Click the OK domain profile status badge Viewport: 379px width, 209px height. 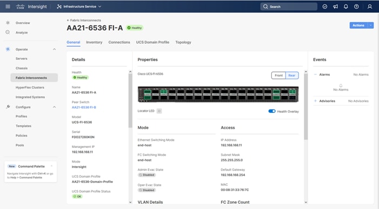pyautogui.click(x=78, y=197)
